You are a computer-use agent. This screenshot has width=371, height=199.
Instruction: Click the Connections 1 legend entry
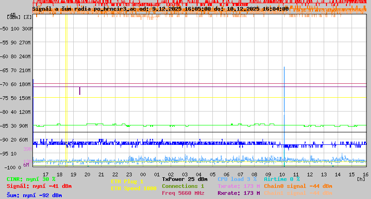(183, 186)
